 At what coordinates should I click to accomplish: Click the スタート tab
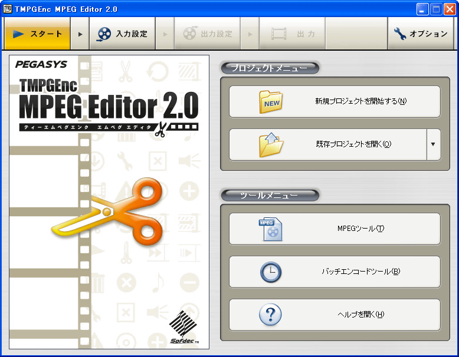pyautogui.click(x=38, y=34)
